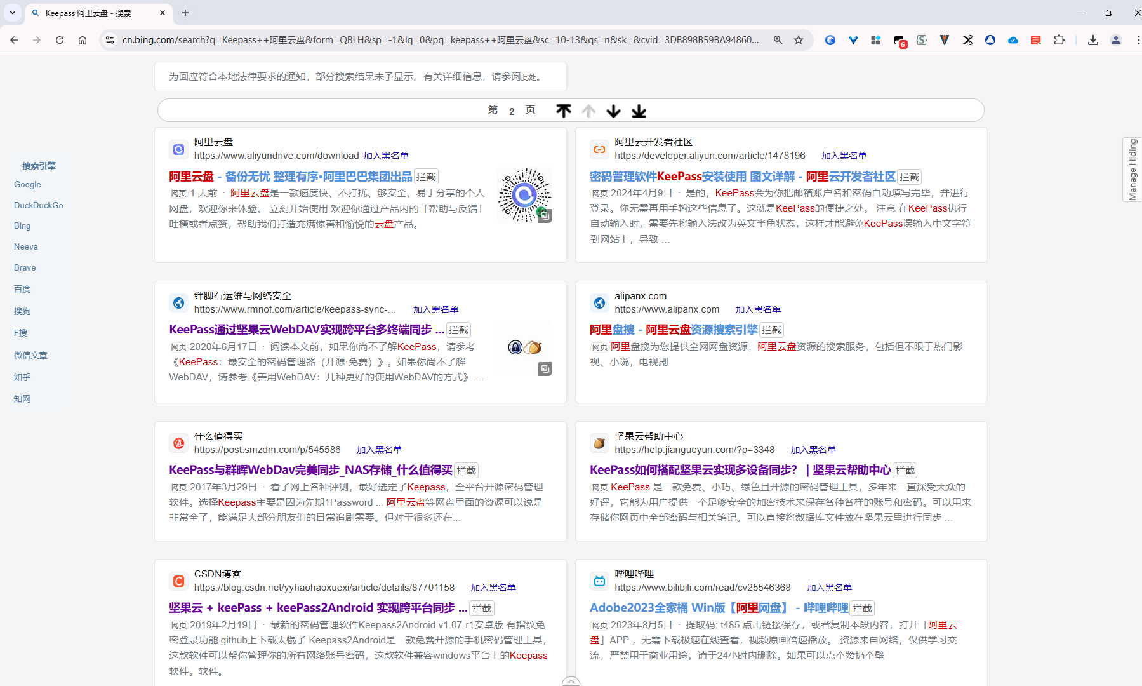This screenshot has height=686, width=1142.
Task: Switch search engine to 百度
Action: 22,289
